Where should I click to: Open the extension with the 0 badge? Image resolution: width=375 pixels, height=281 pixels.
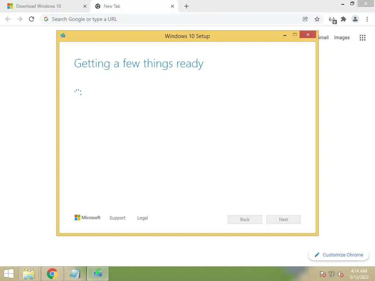[333, 20]
